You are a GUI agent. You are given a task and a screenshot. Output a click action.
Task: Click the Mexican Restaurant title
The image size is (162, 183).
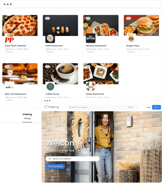point(96,46)
